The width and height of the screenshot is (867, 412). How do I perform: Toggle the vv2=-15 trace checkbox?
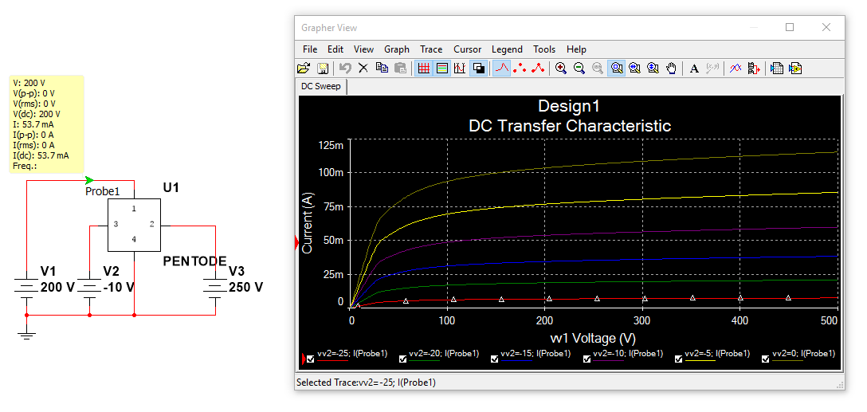tap(495, 359)
